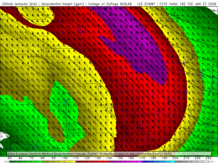
Task: Click the 80 label on the color scale
Action: 43,158
